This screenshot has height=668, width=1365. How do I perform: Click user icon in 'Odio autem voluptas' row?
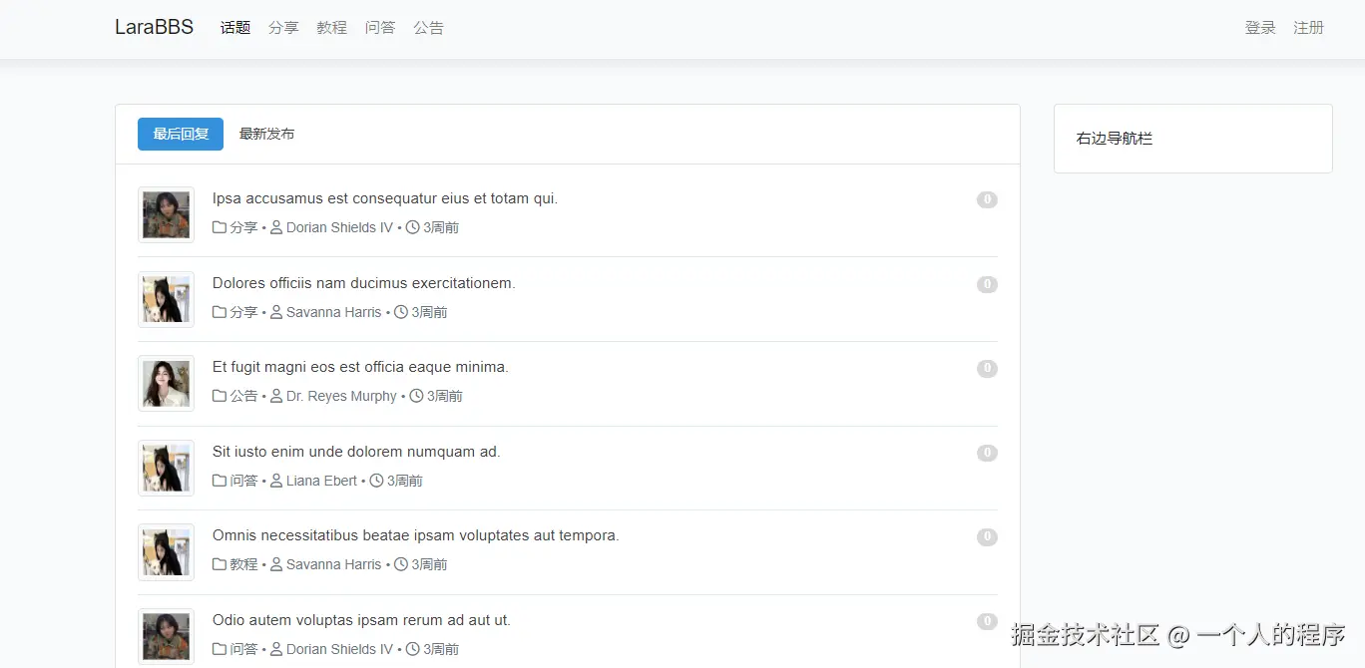pos(276,649)
